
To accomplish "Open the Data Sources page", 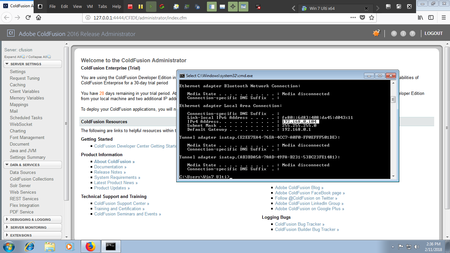I will click(x=23, y=172).
